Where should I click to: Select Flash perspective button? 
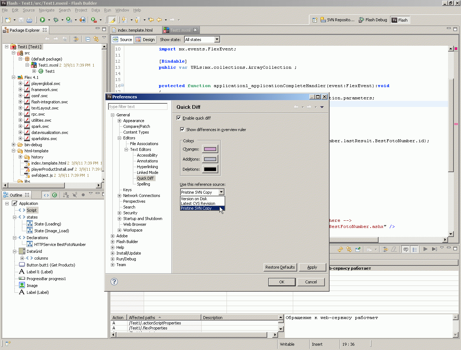point(400,20)
